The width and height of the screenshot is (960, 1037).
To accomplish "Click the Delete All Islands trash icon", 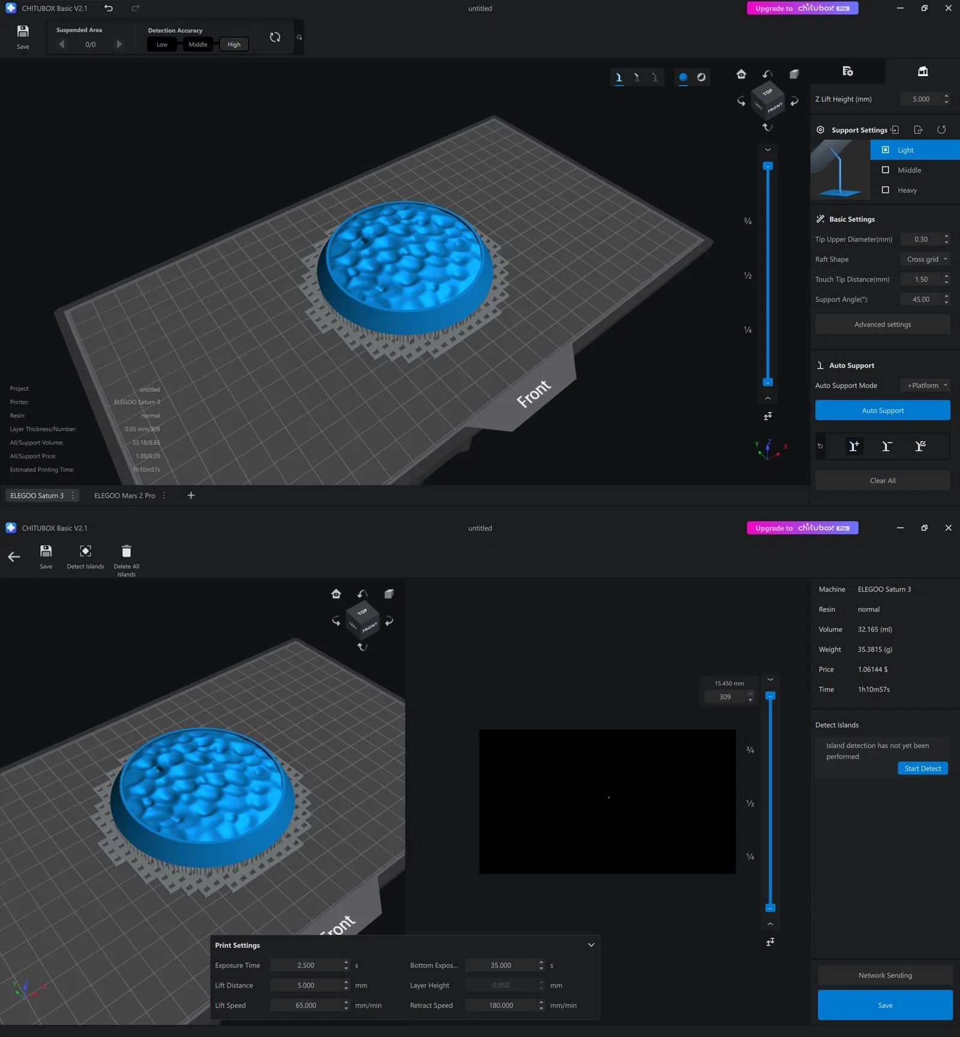I will pos(126,551).
